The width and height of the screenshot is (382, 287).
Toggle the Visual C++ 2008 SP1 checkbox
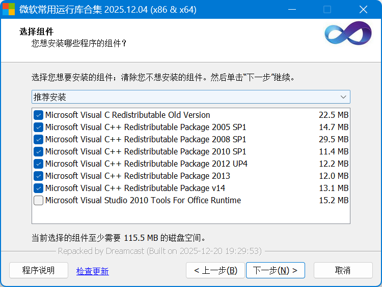39,139
